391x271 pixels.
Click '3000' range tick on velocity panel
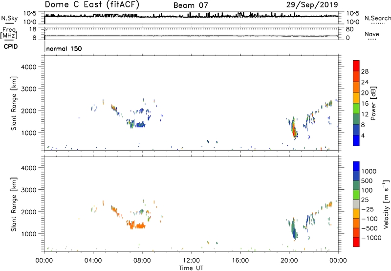pos(29,190)
